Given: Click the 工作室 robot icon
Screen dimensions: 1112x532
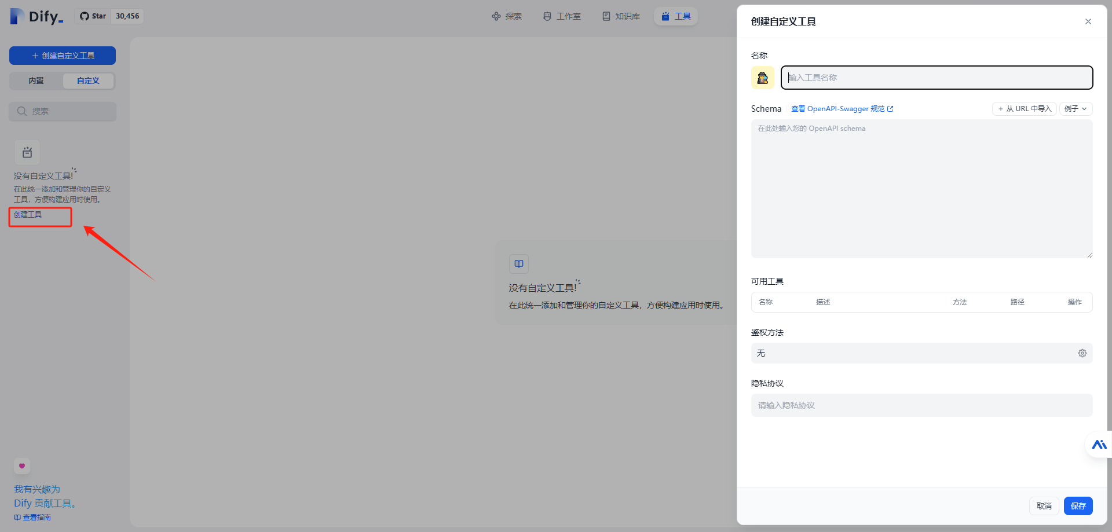Looking at the screenshot, I should (547, 16).
